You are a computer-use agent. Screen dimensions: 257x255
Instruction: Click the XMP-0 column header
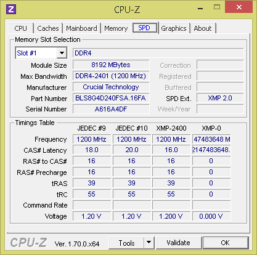(x=211, y=128)
